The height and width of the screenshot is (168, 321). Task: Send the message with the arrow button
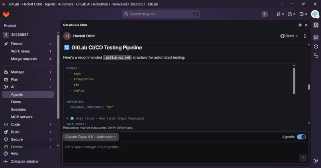(x=303, y=158)
